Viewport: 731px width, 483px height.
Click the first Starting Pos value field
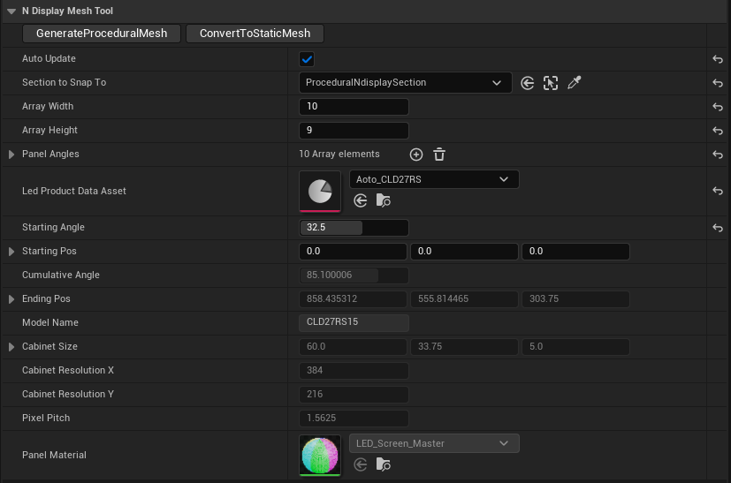click(353, 252)
